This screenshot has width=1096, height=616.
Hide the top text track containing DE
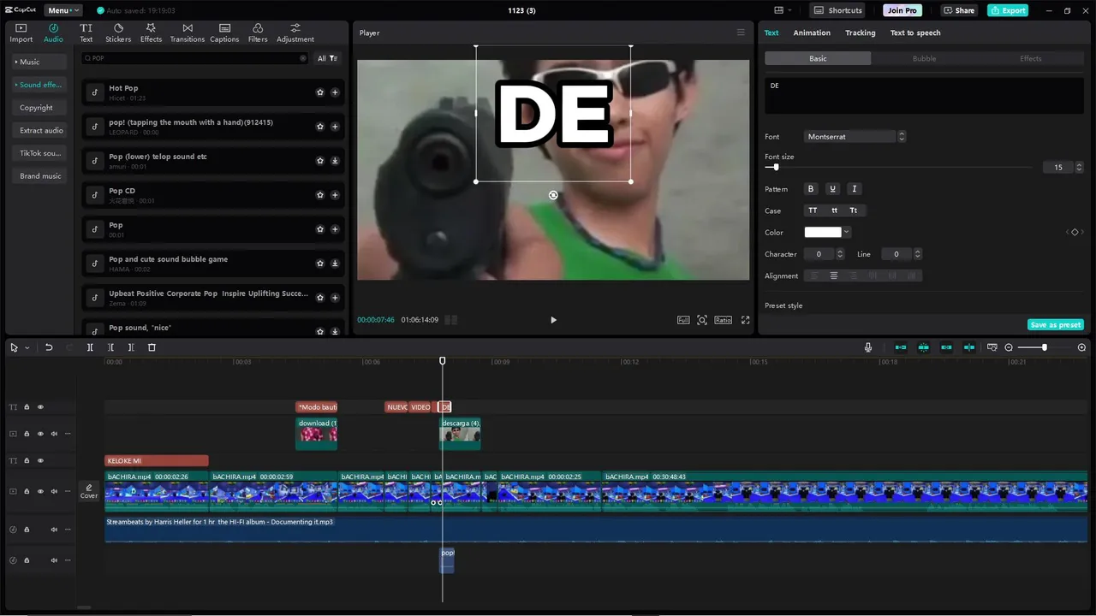(x=40, y=407)
